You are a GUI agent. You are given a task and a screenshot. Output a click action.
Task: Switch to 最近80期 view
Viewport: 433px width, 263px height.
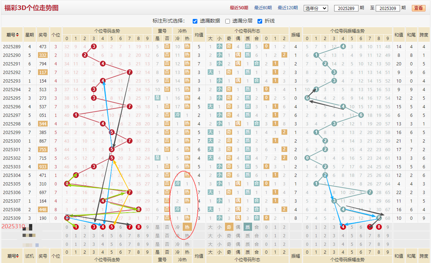pos(263,8)
